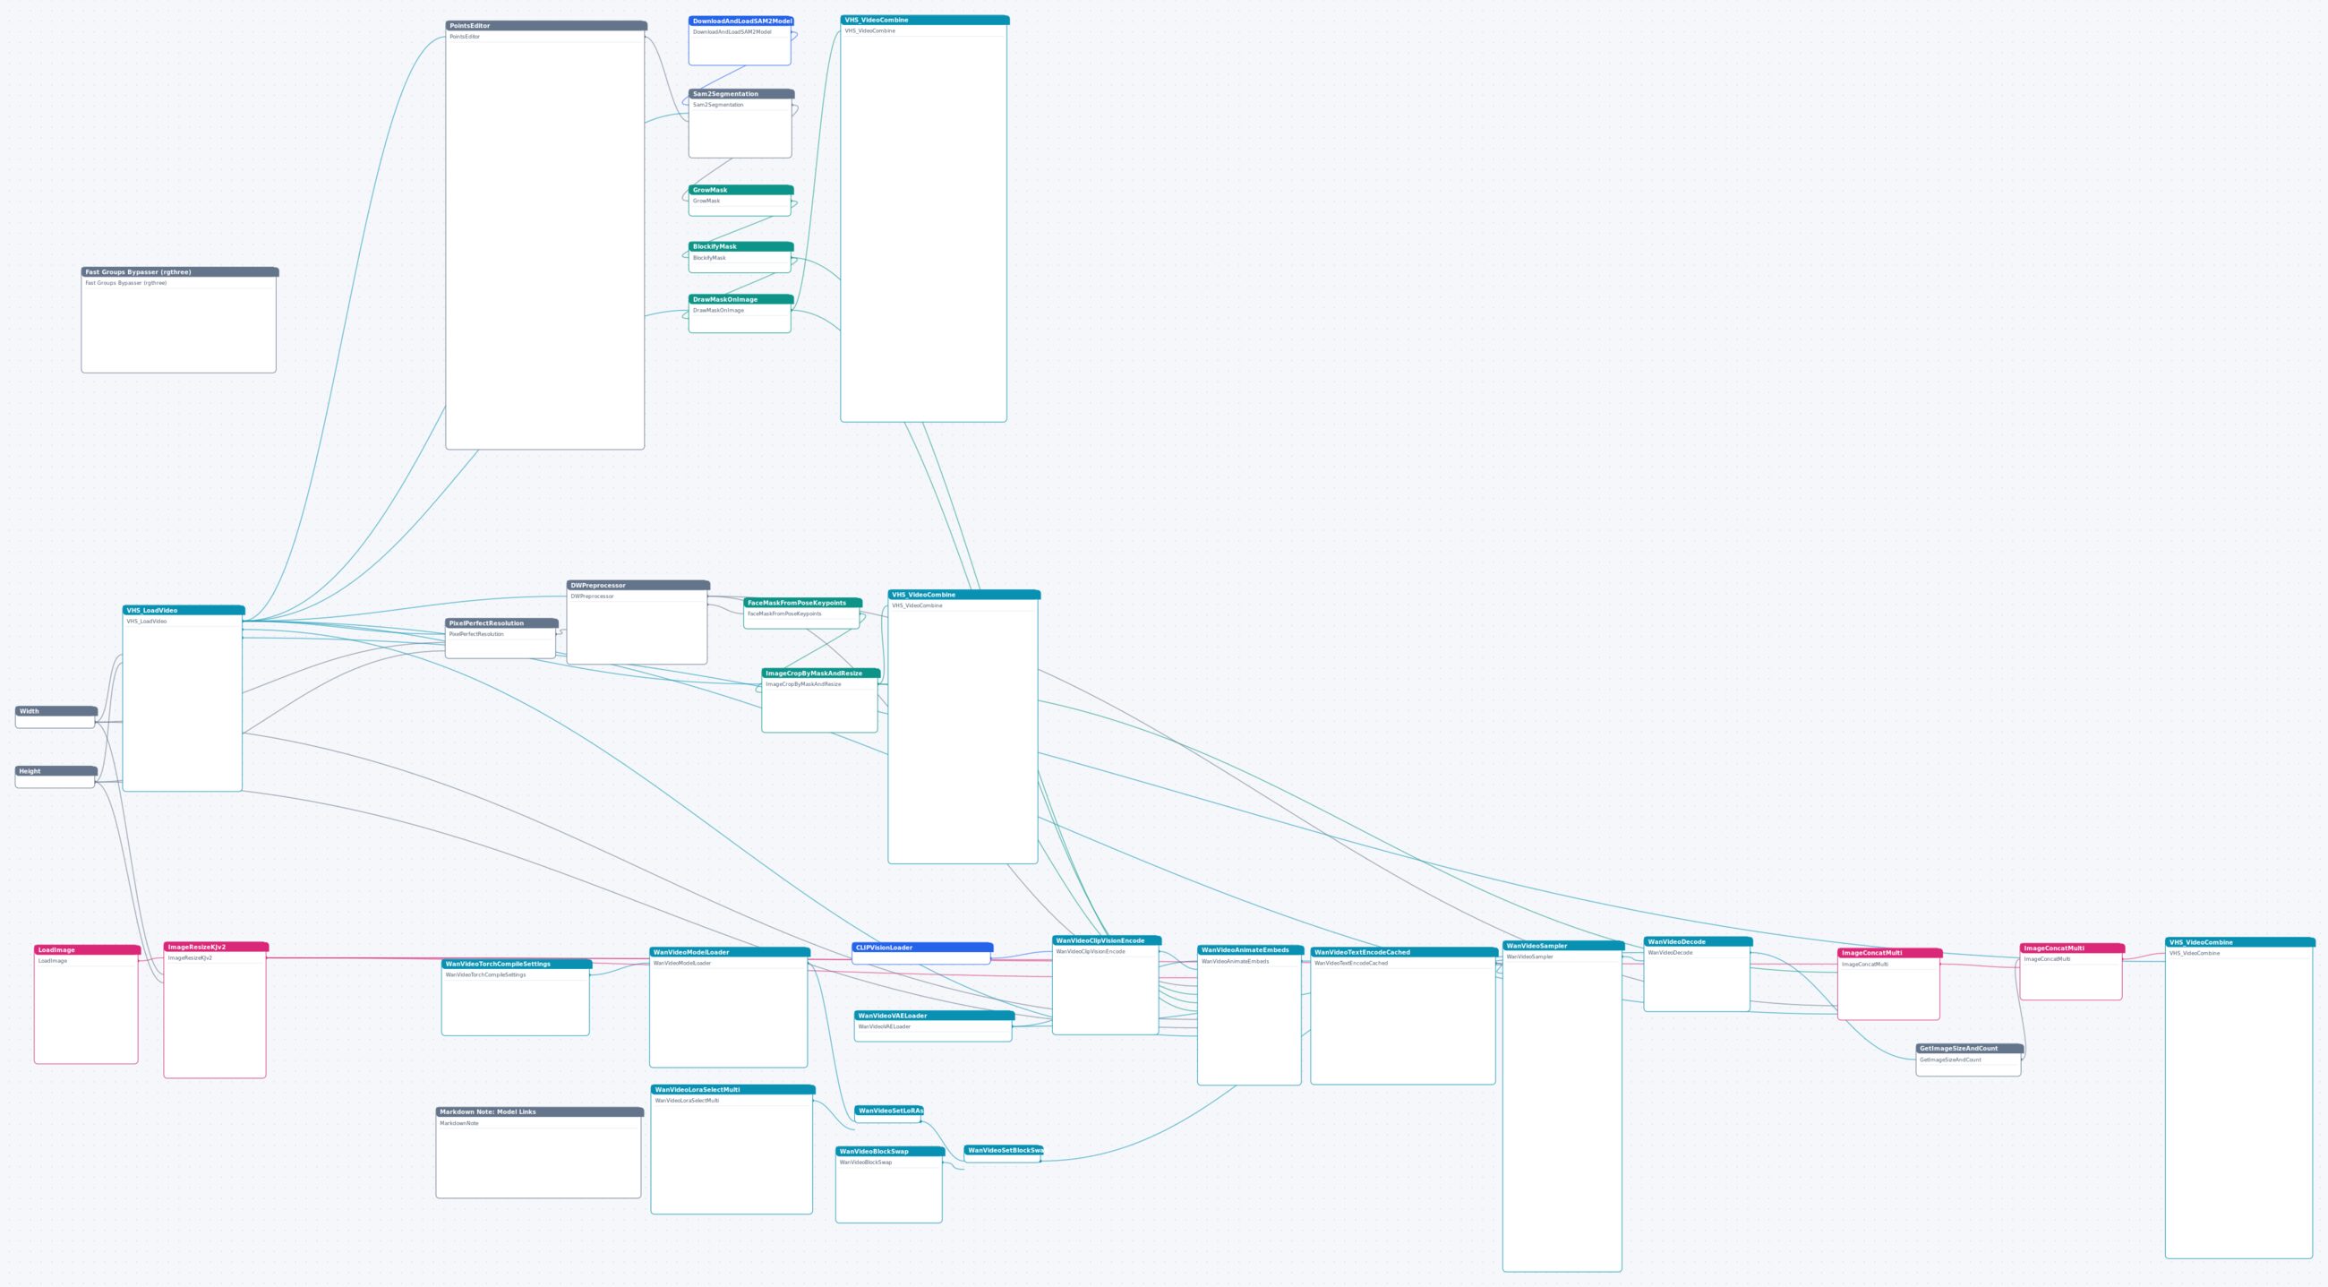Click the WanVideoSampler node title
The width and height of the screenshot is (2328, 1287).
pos(1563,947)
